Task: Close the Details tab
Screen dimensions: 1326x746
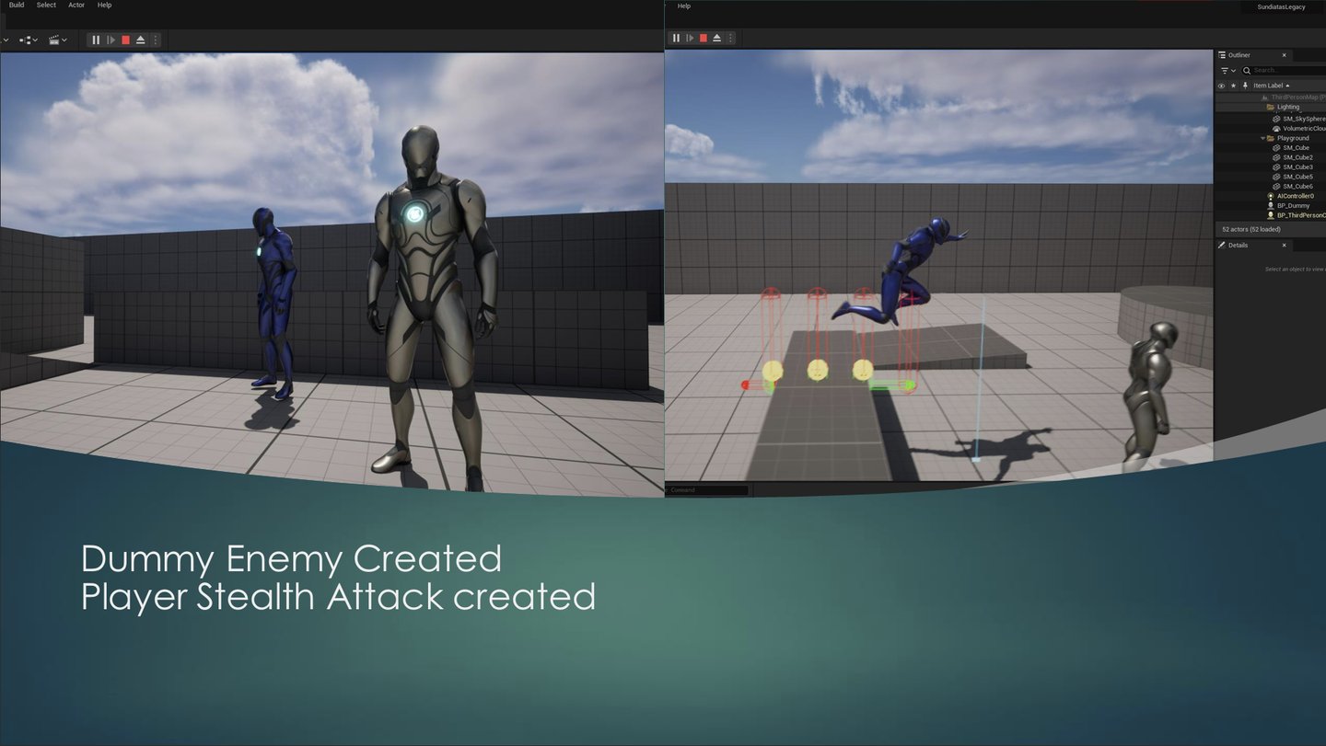Action: coord(1285,246)
